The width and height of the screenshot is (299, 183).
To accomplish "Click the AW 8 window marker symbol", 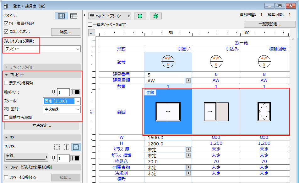I will point(264,61).
